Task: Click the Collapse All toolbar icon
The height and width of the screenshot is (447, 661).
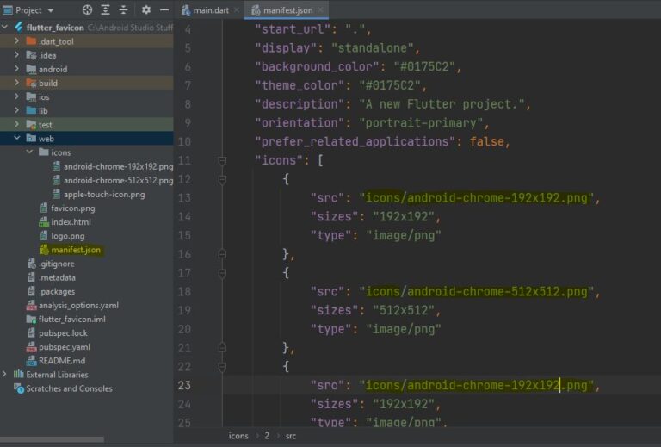Action: [x=124, y=9]
